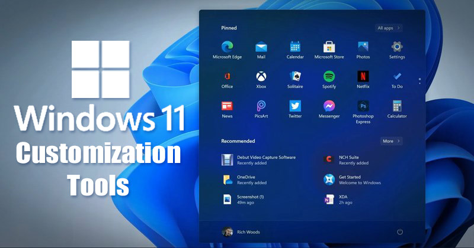
Task: Open Get Started welcome item
Action: (x=353, y=180)
